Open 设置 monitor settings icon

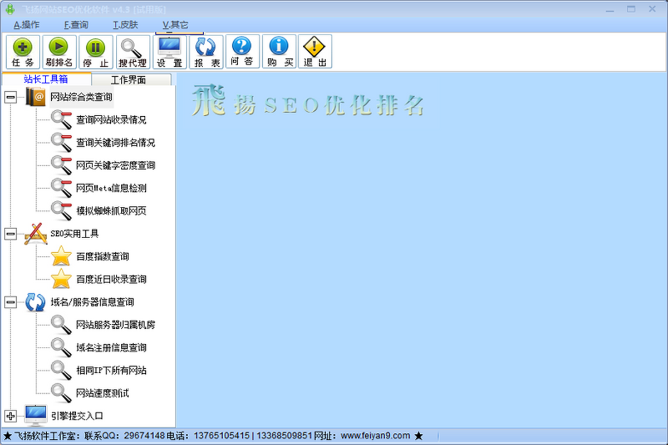(170, 52)
